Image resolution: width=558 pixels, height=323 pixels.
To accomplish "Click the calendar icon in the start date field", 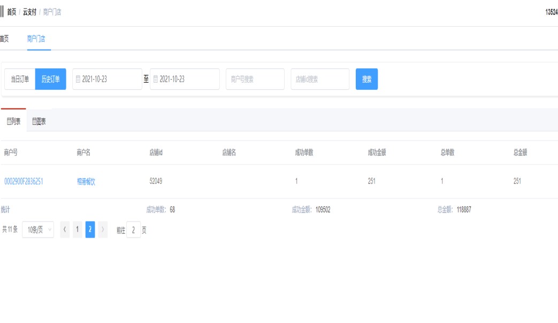I will point(78,79).
